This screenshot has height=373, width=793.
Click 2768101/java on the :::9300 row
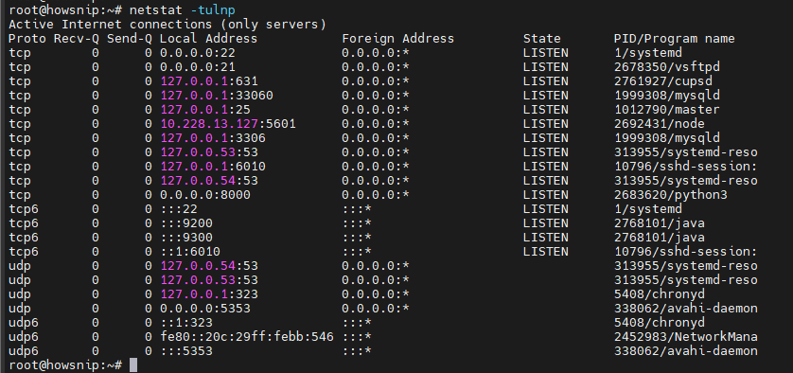659,237
